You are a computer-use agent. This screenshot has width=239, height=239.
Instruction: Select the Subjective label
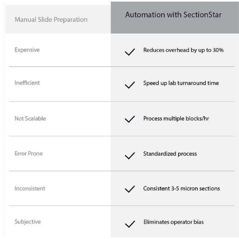coord(28,222)
